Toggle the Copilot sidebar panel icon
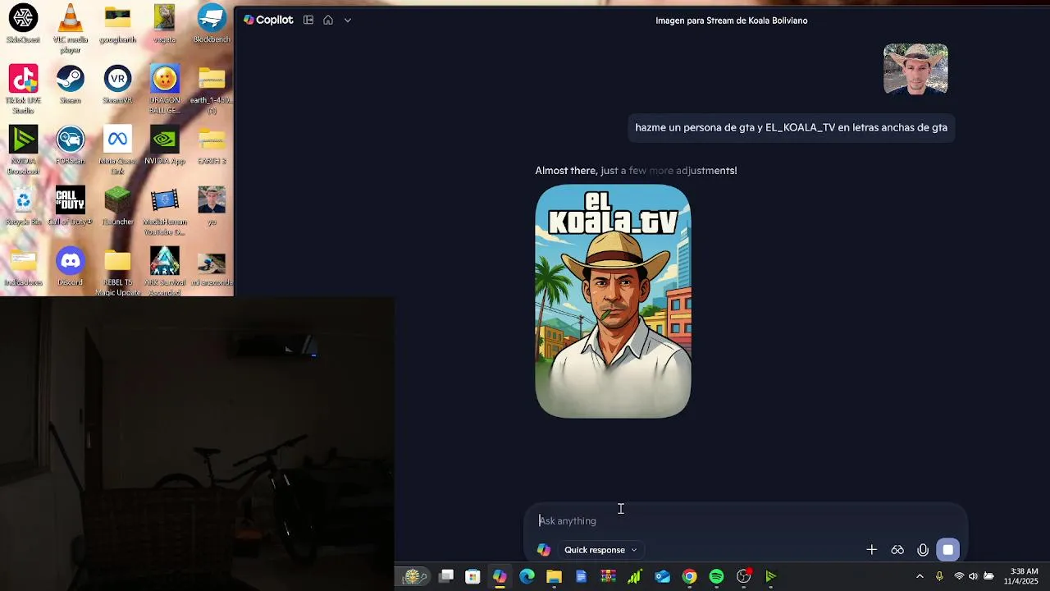1050x591 pixels. pos(308,20)
